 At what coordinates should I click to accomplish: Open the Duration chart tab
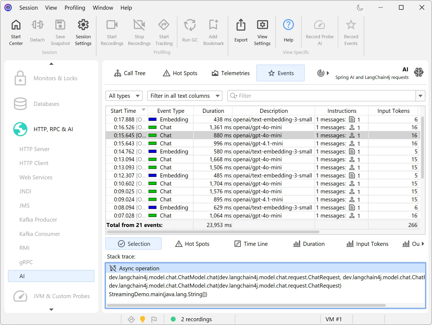[309, 244]
